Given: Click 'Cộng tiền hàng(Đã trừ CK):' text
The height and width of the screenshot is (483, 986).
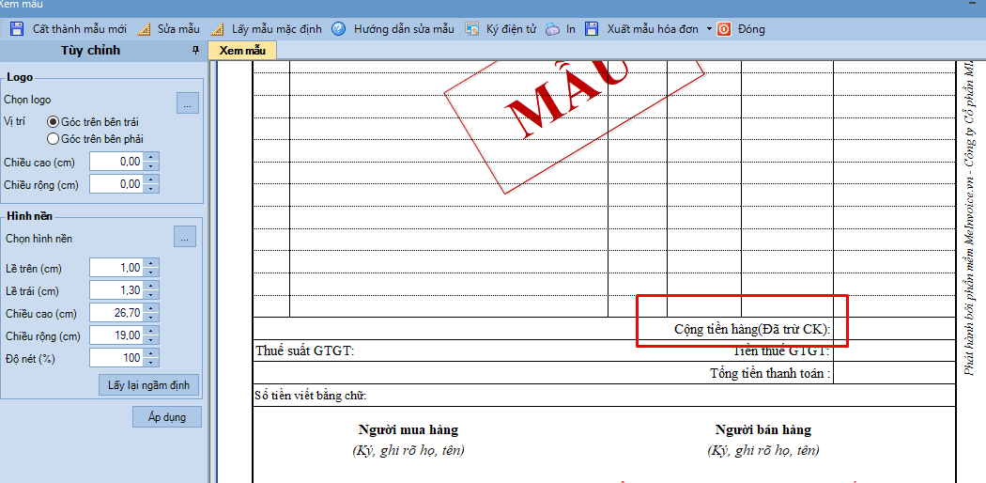Looking at the screenshot, I should [x=752, y=329].
